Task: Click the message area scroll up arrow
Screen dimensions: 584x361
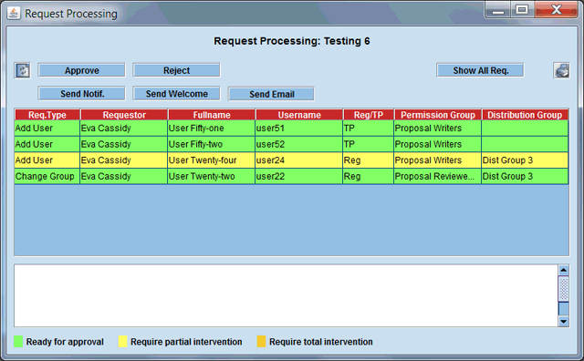Action: point(564,270)
